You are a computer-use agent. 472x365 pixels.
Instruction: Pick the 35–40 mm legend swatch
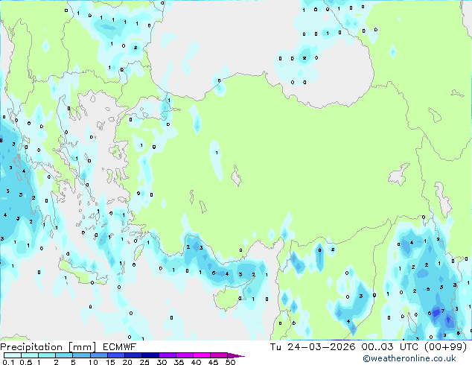pyautogui.click(x=185, y=355)
